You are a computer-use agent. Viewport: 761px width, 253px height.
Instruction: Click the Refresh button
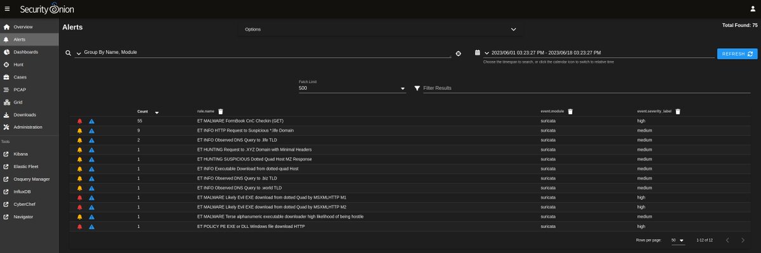click(x=737, y=54)
